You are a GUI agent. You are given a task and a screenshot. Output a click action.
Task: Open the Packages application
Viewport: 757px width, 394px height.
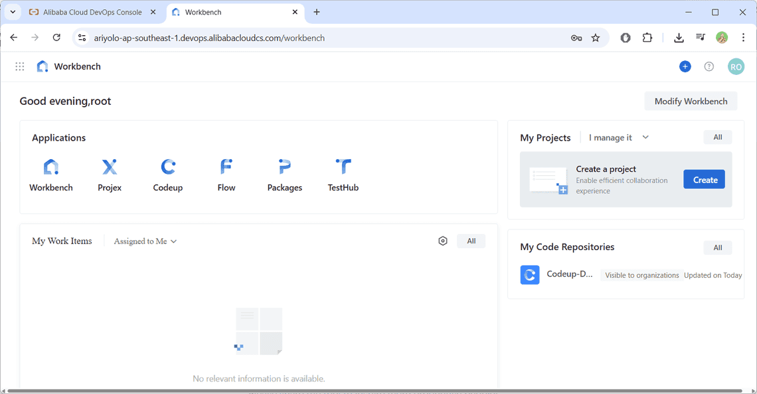(x=284, y=174)
